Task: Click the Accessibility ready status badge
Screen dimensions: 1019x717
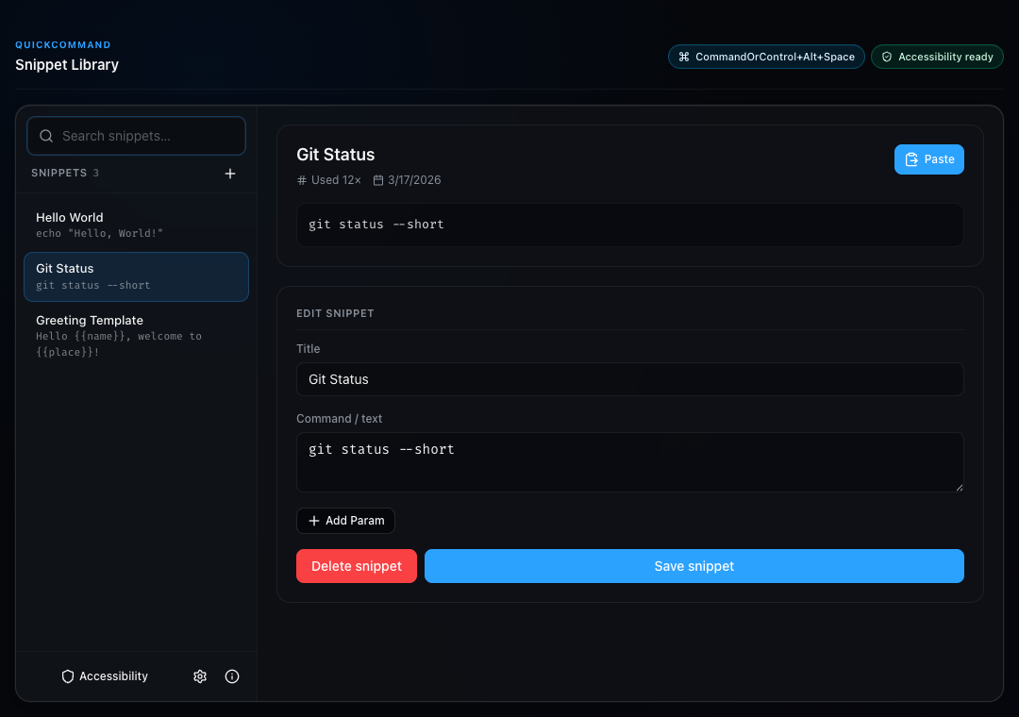Action: point(937,57)
